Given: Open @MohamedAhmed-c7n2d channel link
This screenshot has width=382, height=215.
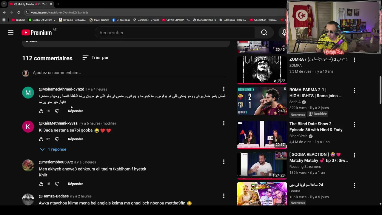Looking at the screenshot, I should (61, 89).
